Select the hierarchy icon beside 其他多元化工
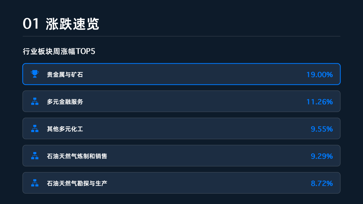Screen dimensions: 363x204 click(x=35, y=129)
